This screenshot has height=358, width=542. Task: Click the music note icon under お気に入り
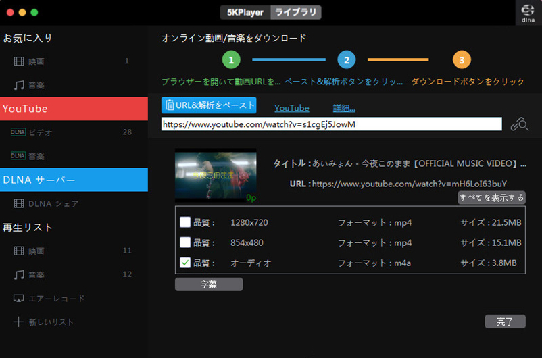(19, 85)
